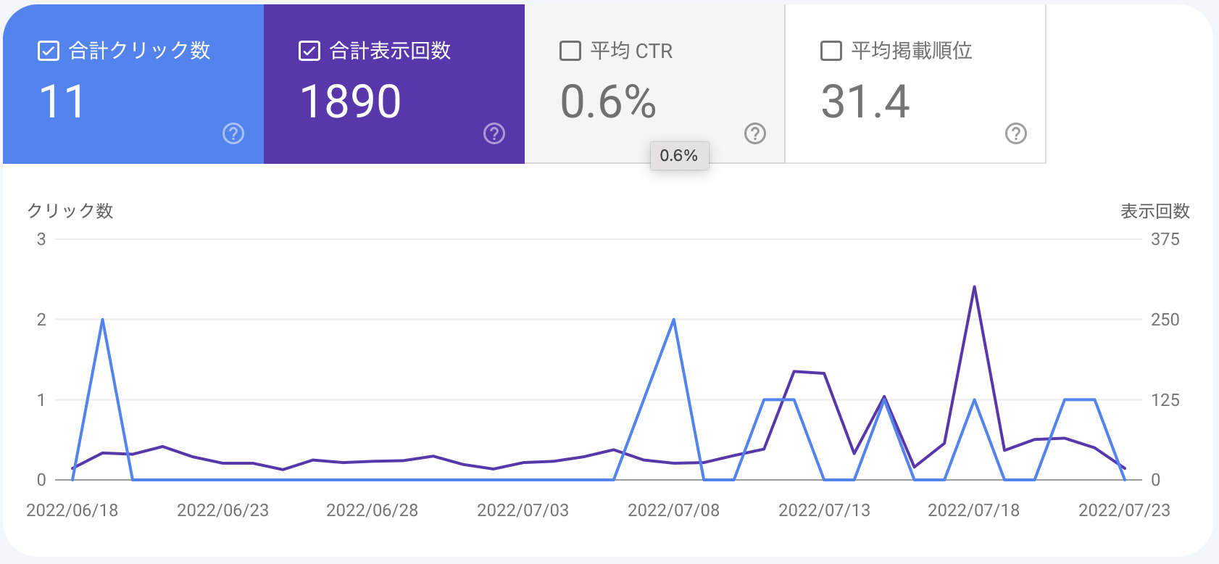Image resolution: width=1219 pixels, height=564 pixels.
Task: Click the 2022/07/23 date label
Action: point(1125,510)
